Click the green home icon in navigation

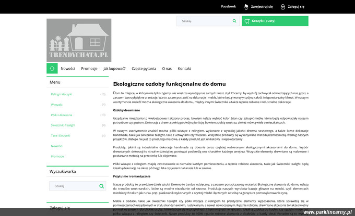(x=52, y=68)
